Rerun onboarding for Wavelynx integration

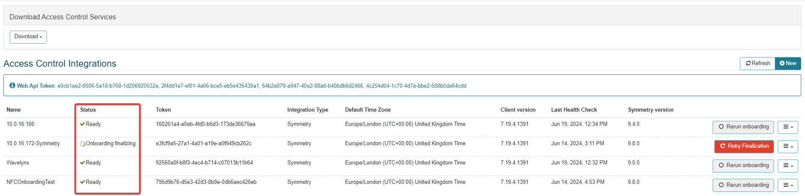[x=743, y=165]
